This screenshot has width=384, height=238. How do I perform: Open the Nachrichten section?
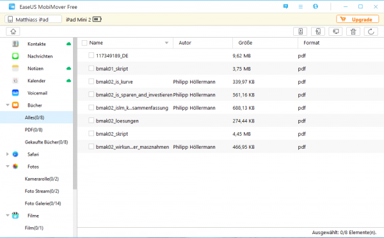(x=40, y=56)
